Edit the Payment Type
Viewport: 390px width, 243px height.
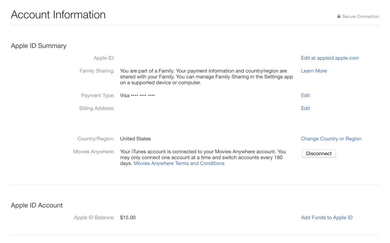pos(305,95)
